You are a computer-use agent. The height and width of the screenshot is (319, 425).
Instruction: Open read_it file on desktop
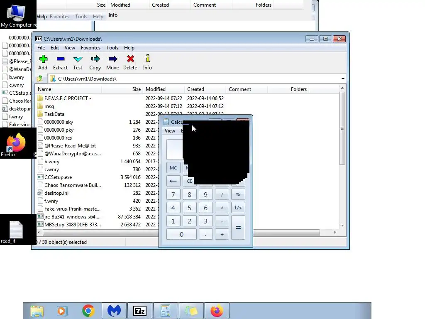point(16,231)
